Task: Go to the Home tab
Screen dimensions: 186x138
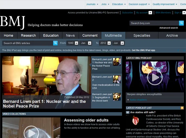Action: point(8,36)
